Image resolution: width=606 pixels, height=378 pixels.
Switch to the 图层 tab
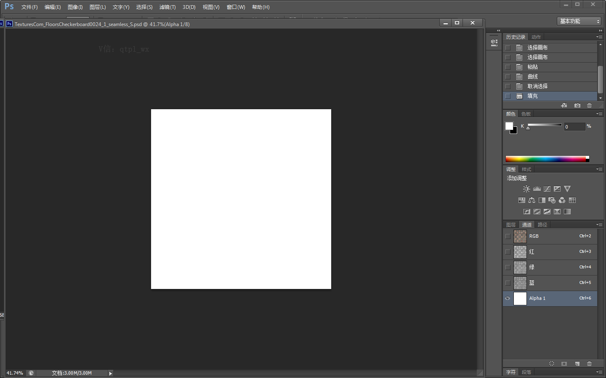tap(511, 225)
